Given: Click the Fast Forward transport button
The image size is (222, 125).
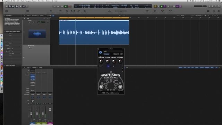Looking at the screenshot, I should click(58, 6).
